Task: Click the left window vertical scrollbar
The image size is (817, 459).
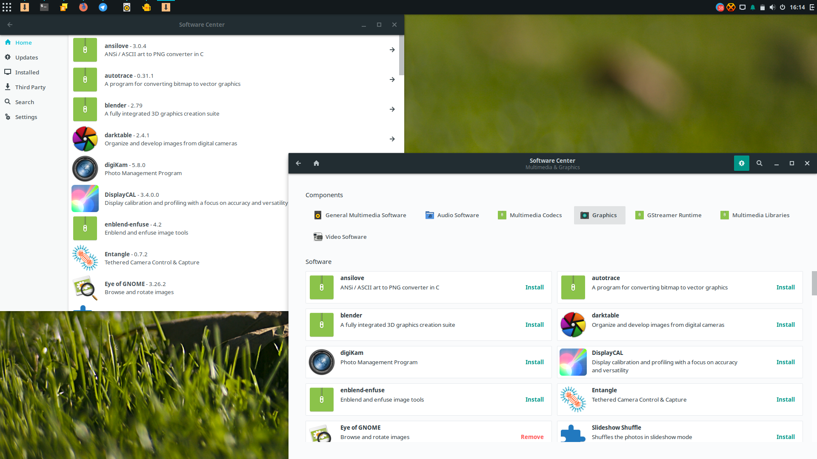Action: click(401, 55)
